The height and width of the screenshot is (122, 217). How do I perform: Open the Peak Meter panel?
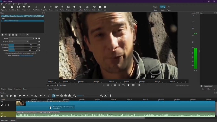pos(36,8)
